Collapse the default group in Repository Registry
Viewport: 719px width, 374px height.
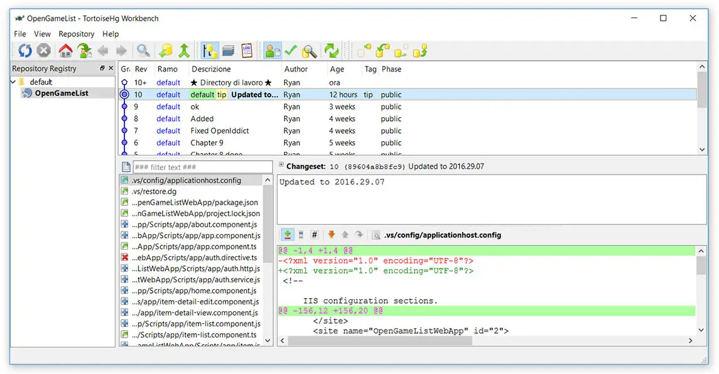[13, 82]
